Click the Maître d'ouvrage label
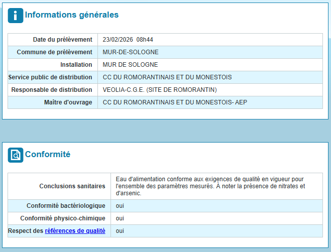 pyautogui.click(x=68, y=102)
